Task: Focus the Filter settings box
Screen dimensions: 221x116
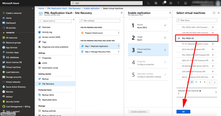Action: pos(100,21)
